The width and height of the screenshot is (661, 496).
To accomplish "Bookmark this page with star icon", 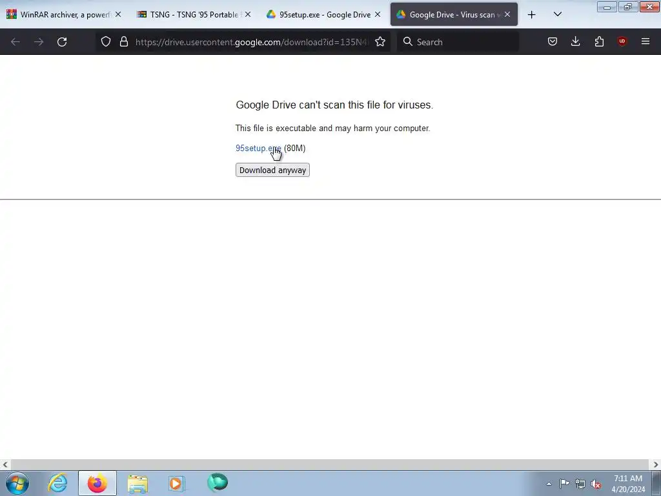I will pos(380,41).
